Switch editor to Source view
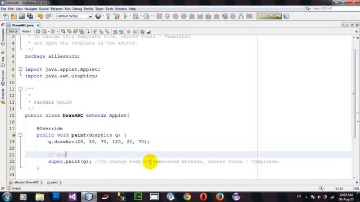 [13, 31]
